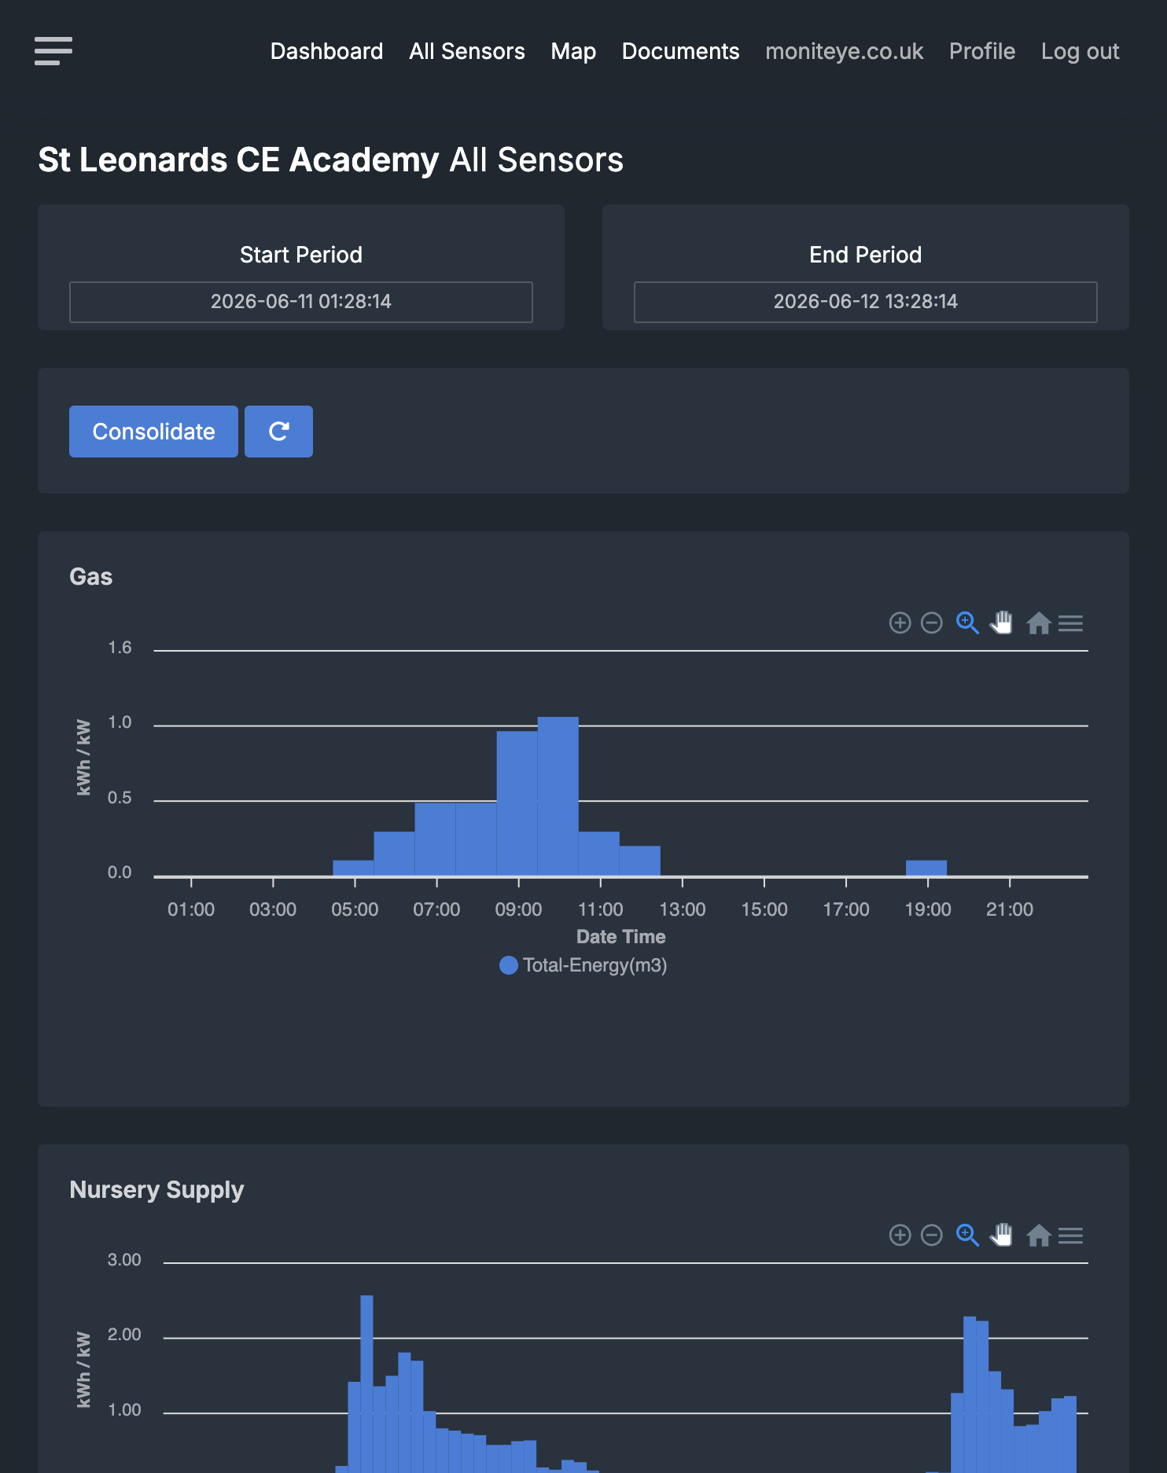Open the Profile page
This screenshot has width=1167, height=1473.
pyautogui.click(x=982, y=51)
